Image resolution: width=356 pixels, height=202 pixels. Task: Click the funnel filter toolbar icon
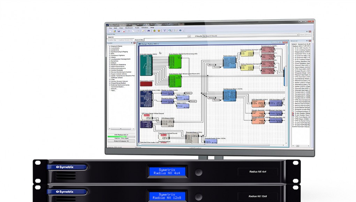(165, 31)
